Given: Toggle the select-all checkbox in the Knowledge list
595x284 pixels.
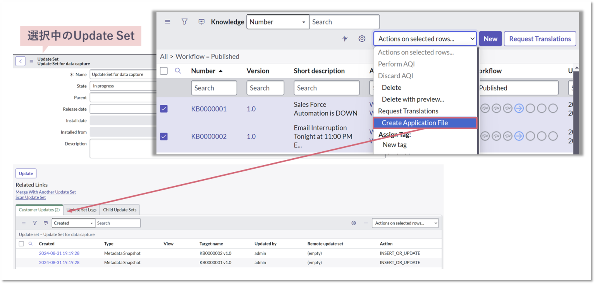Looking at the screenshot, I should pyautogui.click(x=163, y=70).
